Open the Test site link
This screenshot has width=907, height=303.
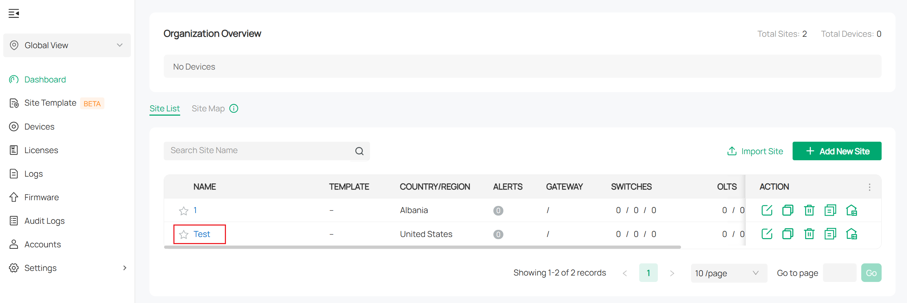pos(202,234)
